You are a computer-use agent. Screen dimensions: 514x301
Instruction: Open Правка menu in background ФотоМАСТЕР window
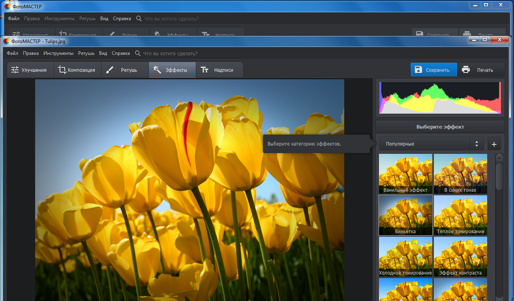32,19
